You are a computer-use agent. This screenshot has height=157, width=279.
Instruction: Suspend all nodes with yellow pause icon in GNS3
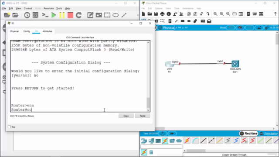[62, 15]
